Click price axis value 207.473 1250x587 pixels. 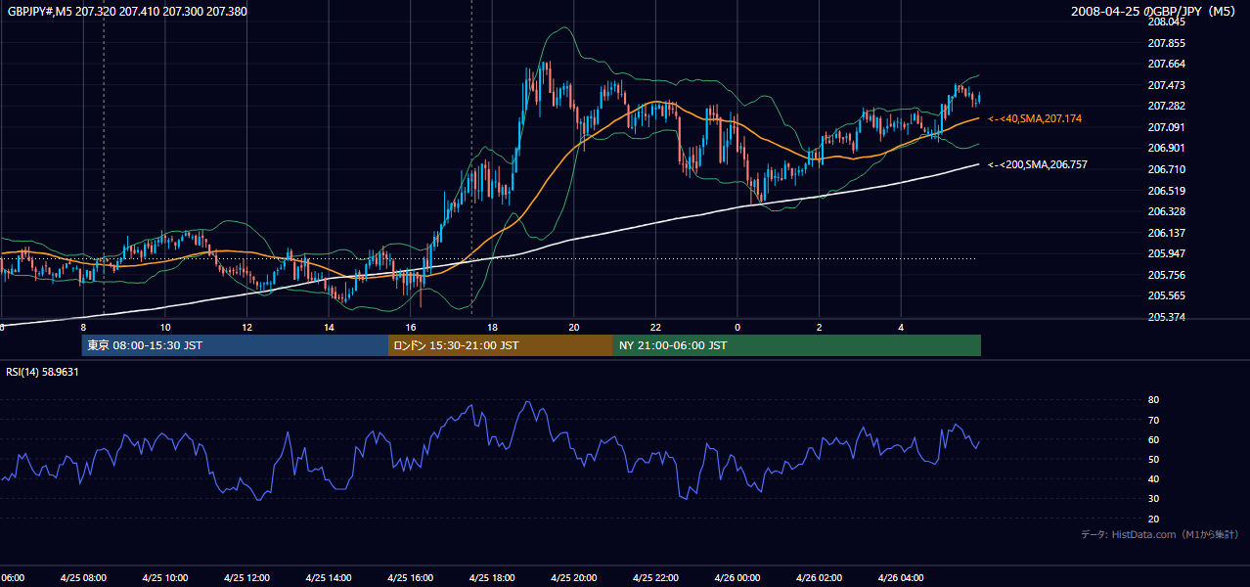tap(1166, 85)
